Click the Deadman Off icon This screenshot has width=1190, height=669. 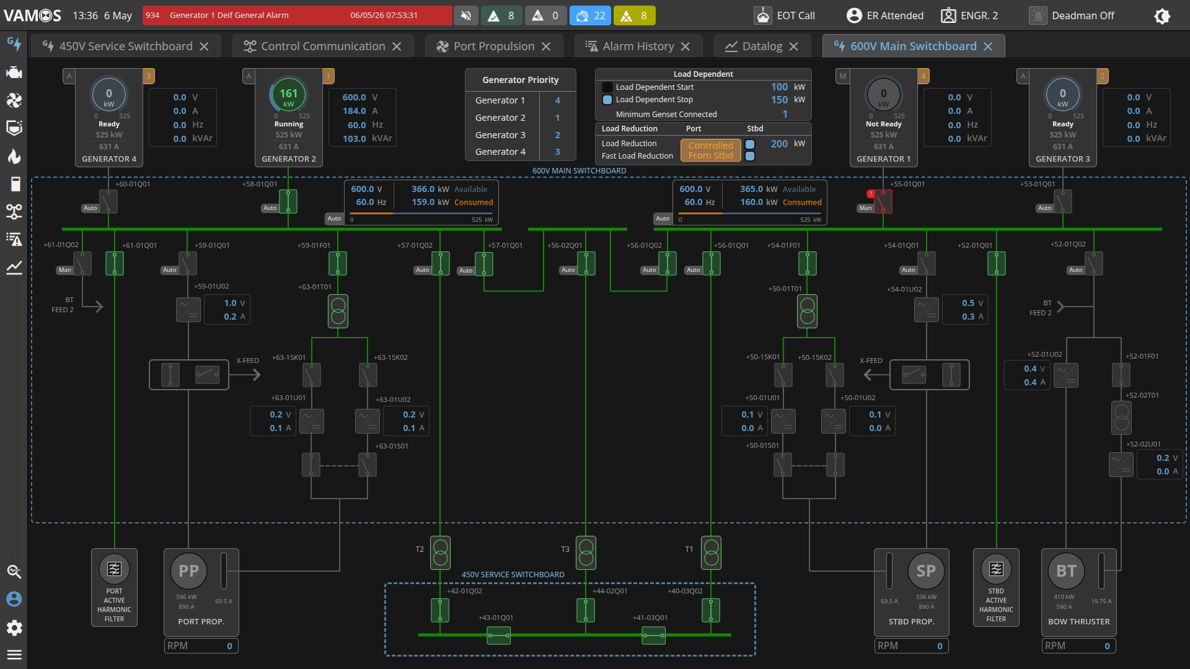[x=1038, y=15]
